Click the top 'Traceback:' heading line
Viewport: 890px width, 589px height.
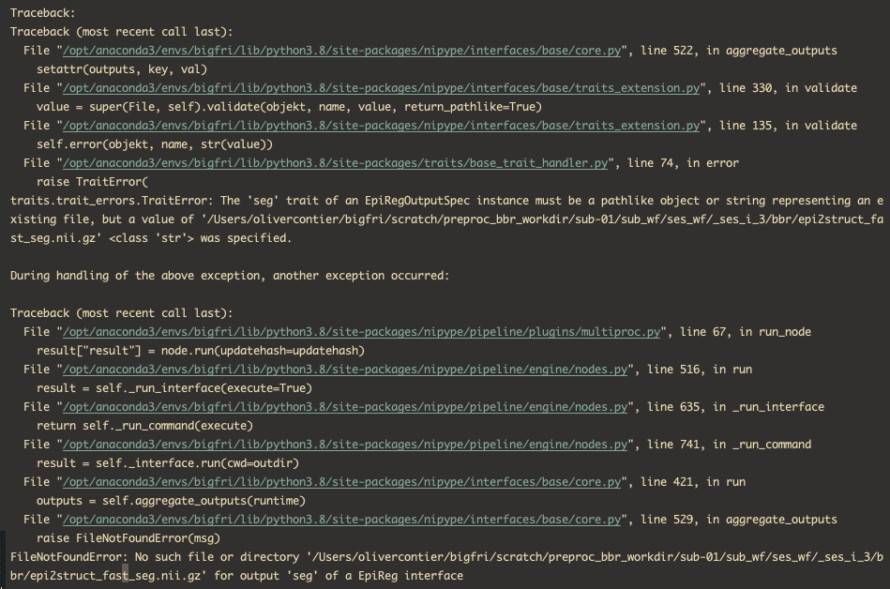pyautogui.click(x=42, y=13)
